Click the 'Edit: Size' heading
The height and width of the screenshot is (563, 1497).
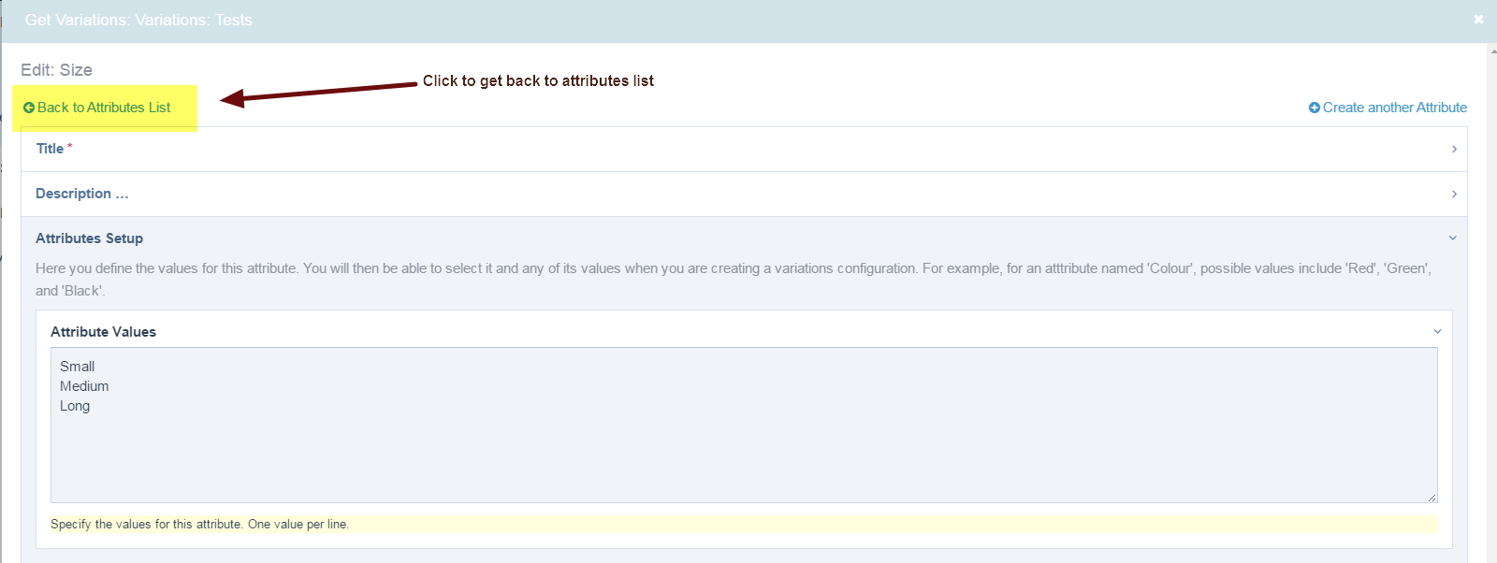(56, 70)
